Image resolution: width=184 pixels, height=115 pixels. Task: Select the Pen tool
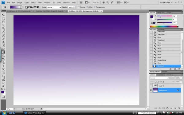pos(3,63)
